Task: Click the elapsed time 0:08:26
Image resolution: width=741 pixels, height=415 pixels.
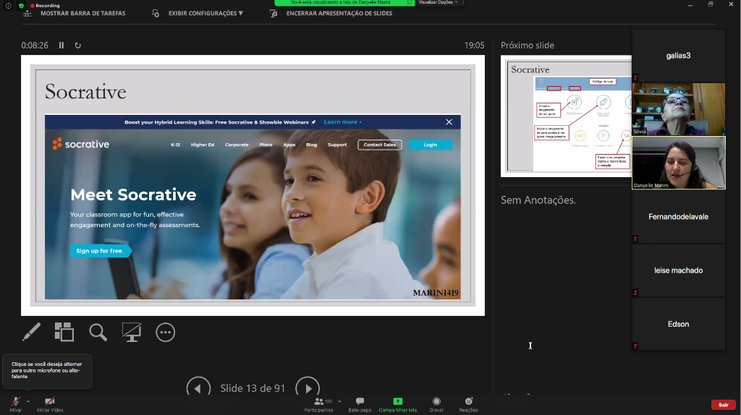Action: click(35, 46)
